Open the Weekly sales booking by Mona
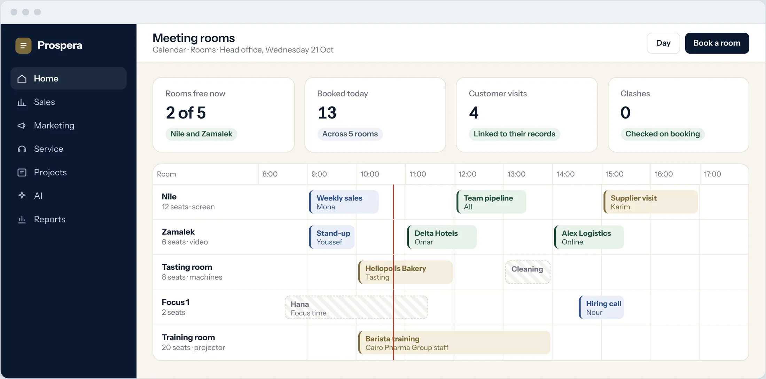This screenshot has width=766, height=379. [x=344, y=202]
